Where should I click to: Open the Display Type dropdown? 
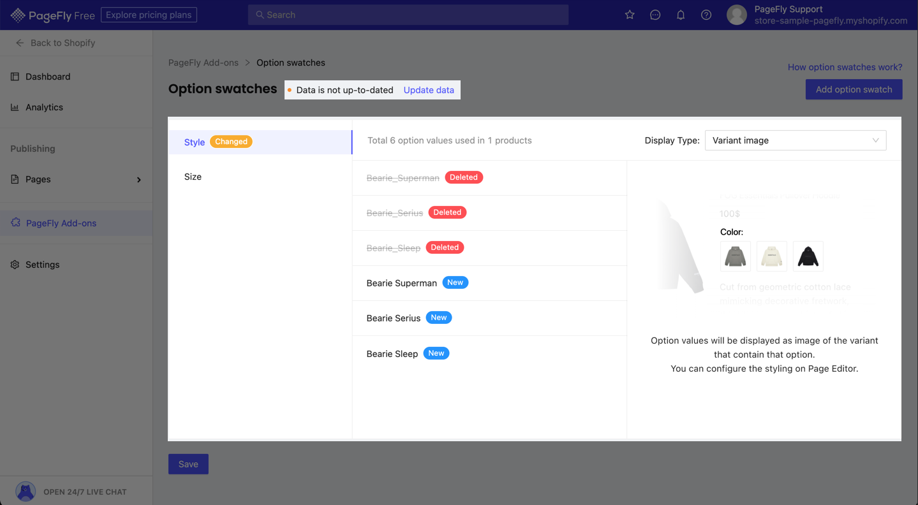[x=796, y=140]
